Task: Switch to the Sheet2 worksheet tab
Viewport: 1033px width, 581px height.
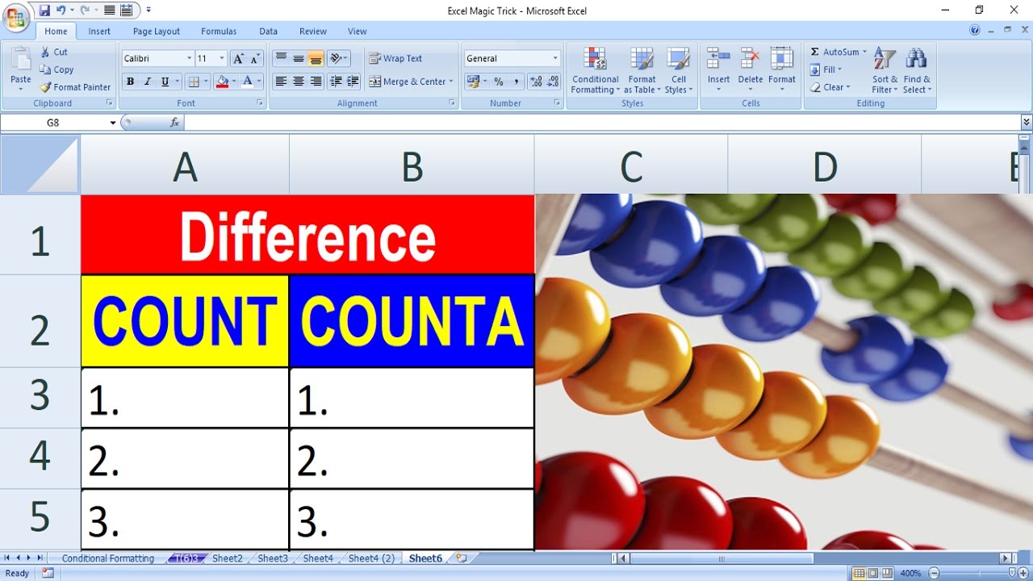Action: point(228,558)
